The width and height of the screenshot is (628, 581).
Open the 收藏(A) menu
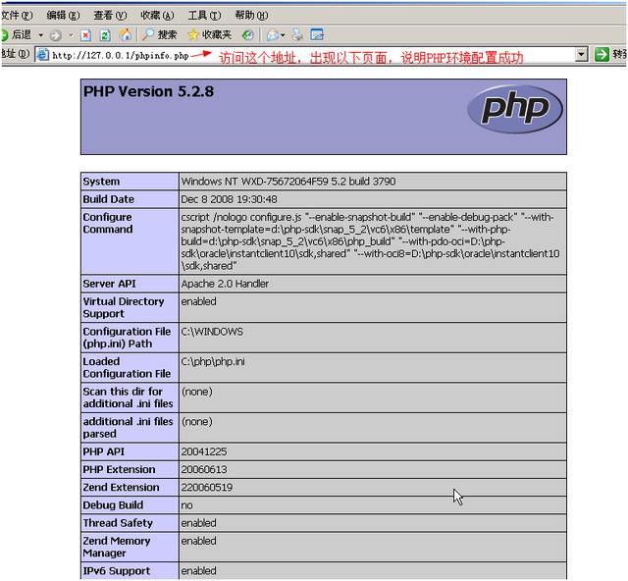(x=157, y=16)
